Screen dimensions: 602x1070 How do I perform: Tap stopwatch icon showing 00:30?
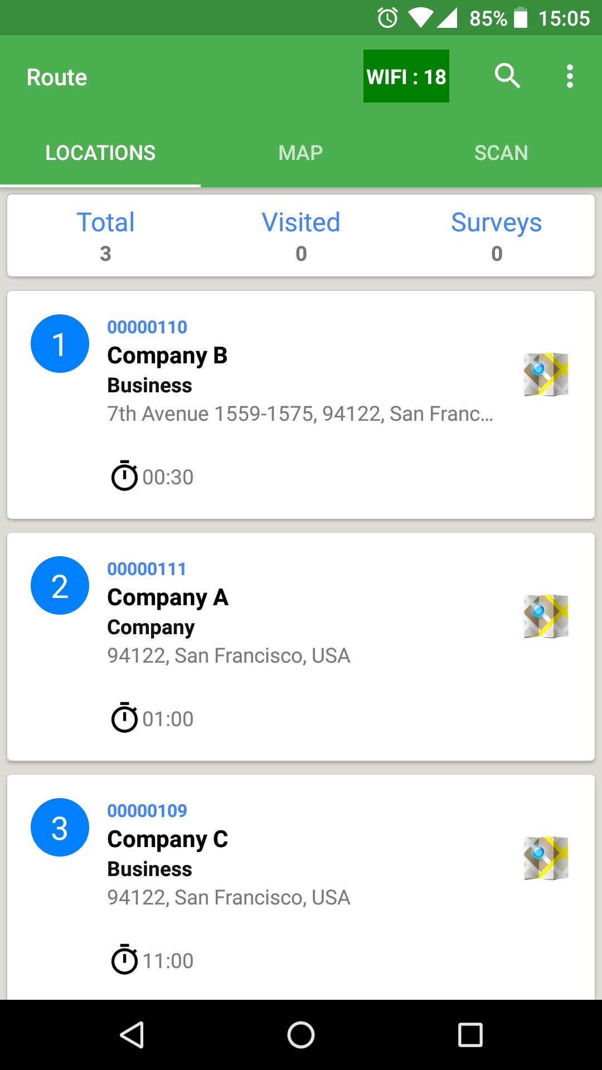click(124, 476)
